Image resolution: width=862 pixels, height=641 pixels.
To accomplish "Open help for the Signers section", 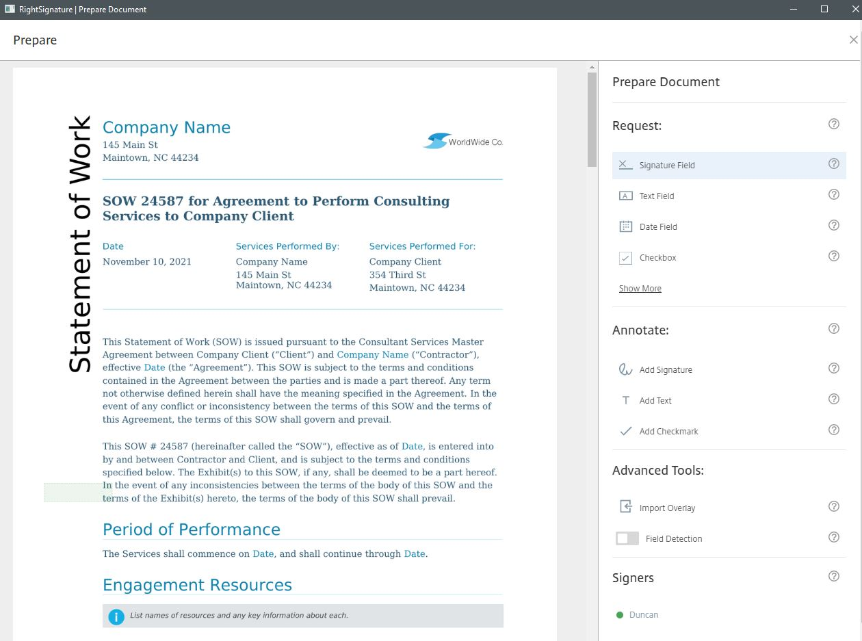I will click(834, 575).
